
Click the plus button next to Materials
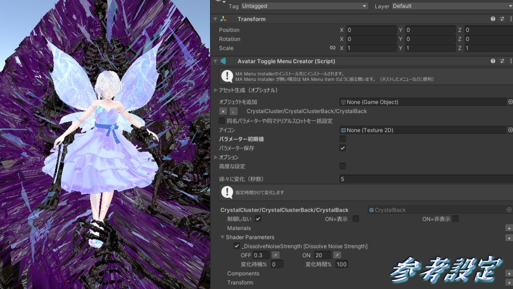pos(508,227)
